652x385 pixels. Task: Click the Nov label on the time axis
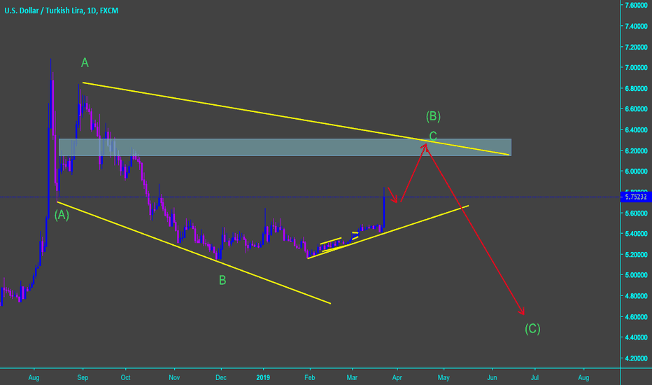(x=174, y=377)
